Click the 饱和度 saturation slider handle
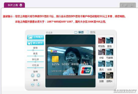The height and width of the screenshot is (94, 138). click(35, 62)
